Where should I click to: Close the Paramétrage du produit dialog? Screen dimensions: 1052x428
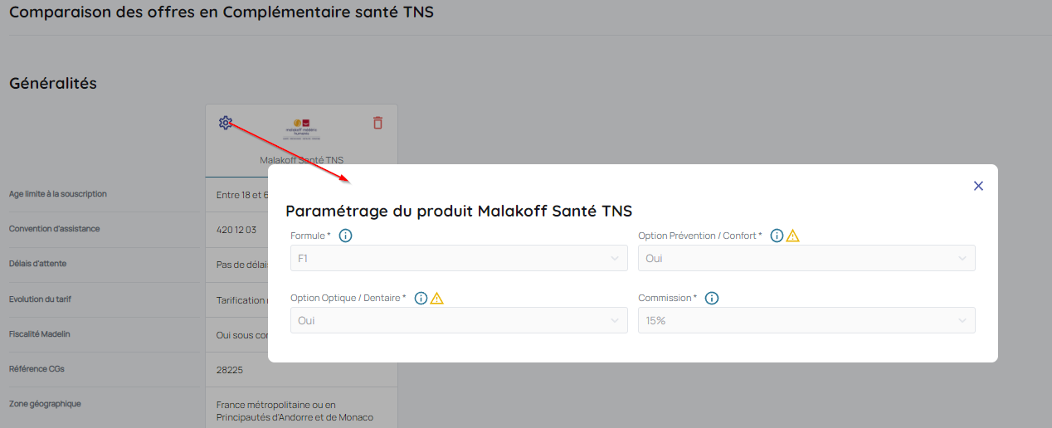click(x=978, y=186)
